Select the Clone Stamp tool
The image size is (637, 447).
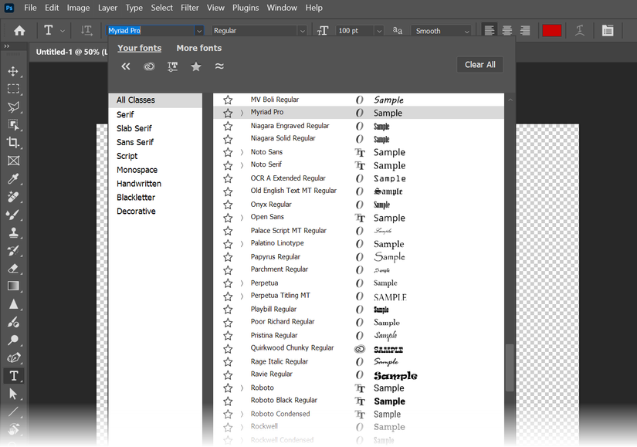(13, 232)
